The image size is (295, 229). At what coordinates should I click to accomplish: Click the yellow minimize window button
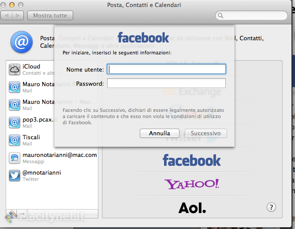(12, 5)
